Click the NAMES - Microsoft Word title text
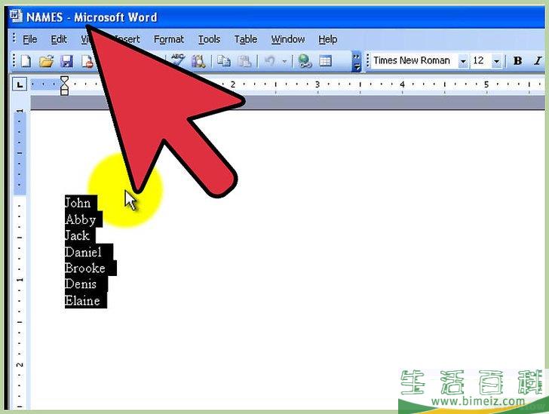 [x=92, y=17]
